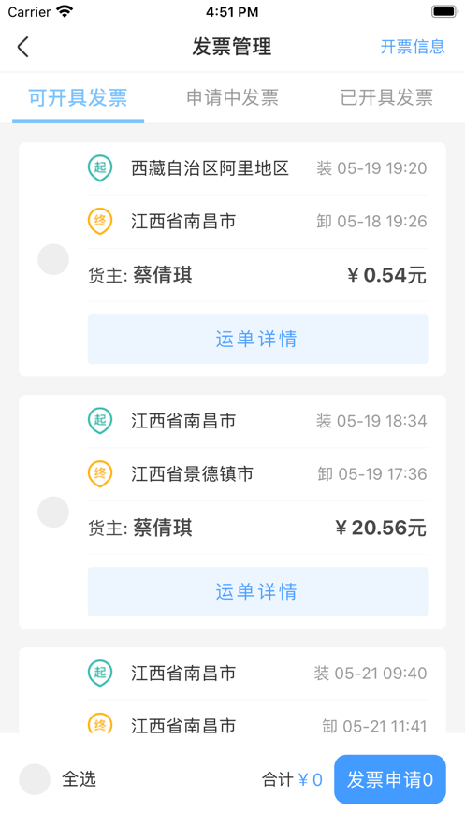Toggle the 全选 select-all circle
The height and width of the screenshot is (826, 465).
click(x=35, y=779)
